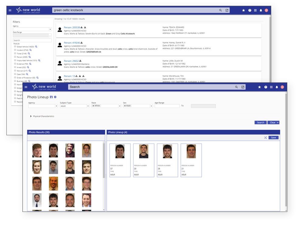Save lineup using the floppy disk icon
Viewport: 304px width, 228px height.
(51, 97)
